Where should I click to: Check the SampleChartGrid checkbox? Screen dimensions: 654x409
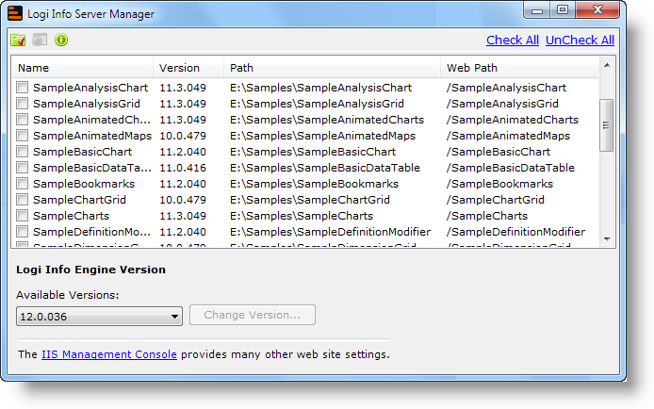[x=22, y=200]
